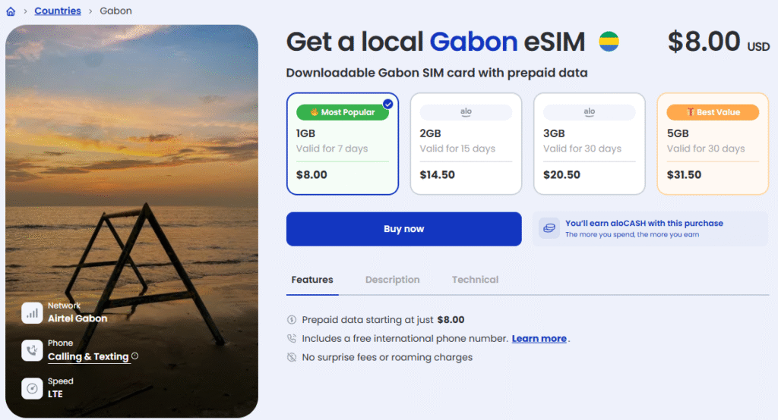Open the Features tab
This screenshot has width=778, height=420.
pyautogui.click(x=312, y=280)
